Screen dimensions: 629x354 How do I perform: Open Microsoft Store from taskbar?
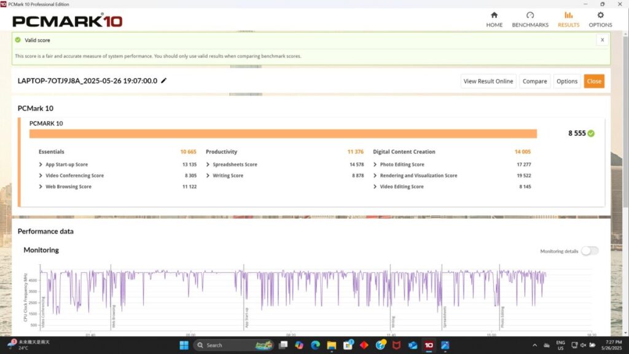[348, 345]
